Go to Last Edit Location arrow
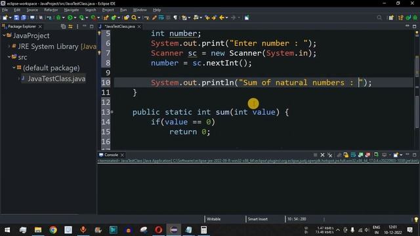 207,18
